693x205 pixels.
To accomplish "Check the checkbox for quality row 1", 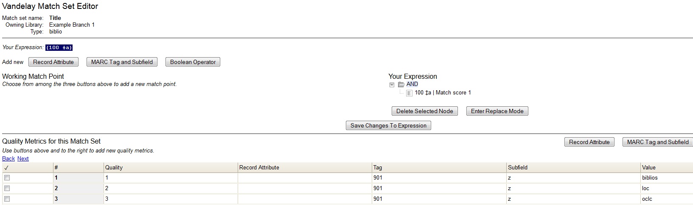I will (7, 178).
